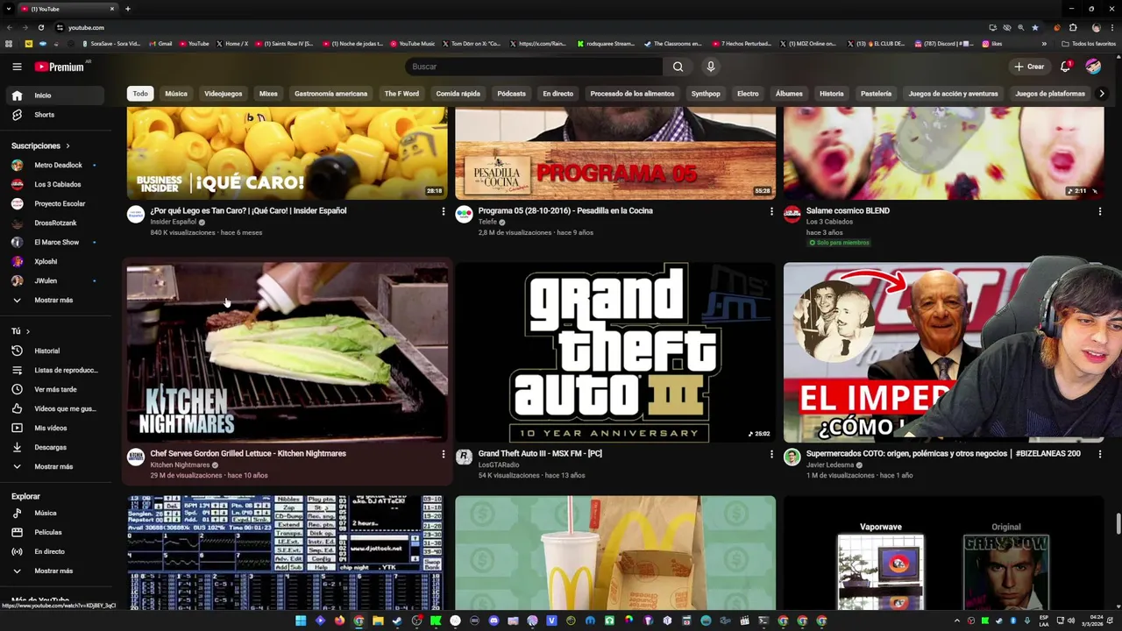This screenshot has width=1122, height=631.
Task: Open more options for Programa 05 video
Action: pyautogui.click(x=771, y=211)
